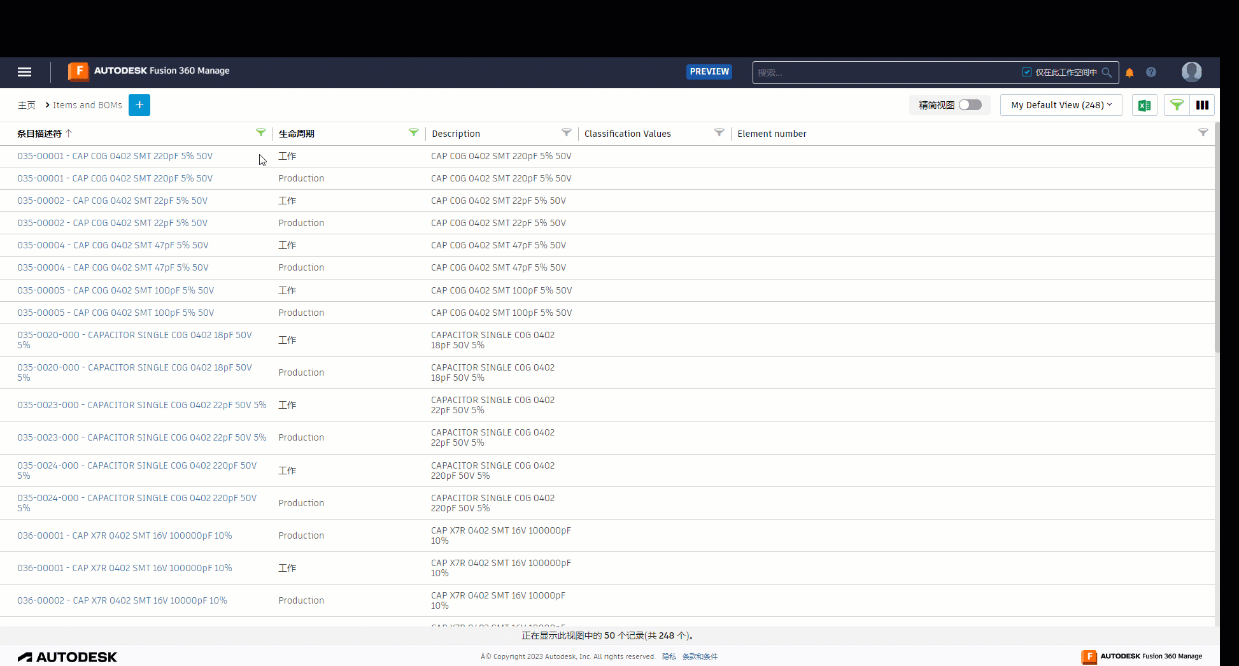Export view to Excel
The width and height of the screenshot is (1239, 666).
coord(1144,105)
